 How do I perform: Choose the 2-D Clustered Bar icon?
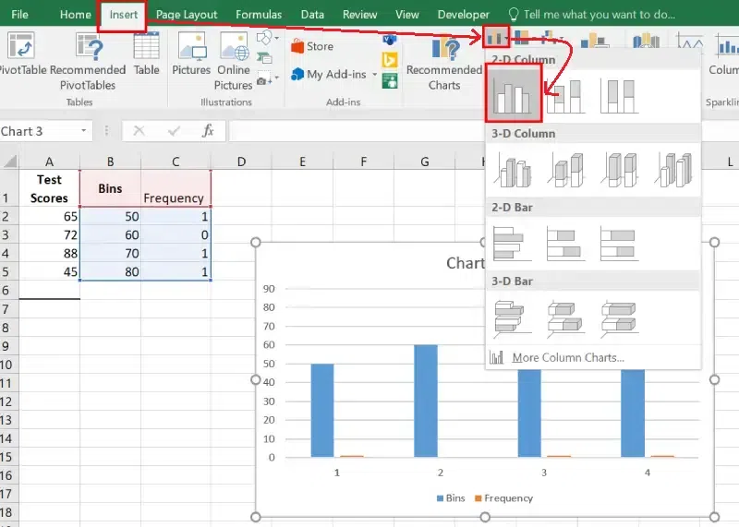coord(513,244)
